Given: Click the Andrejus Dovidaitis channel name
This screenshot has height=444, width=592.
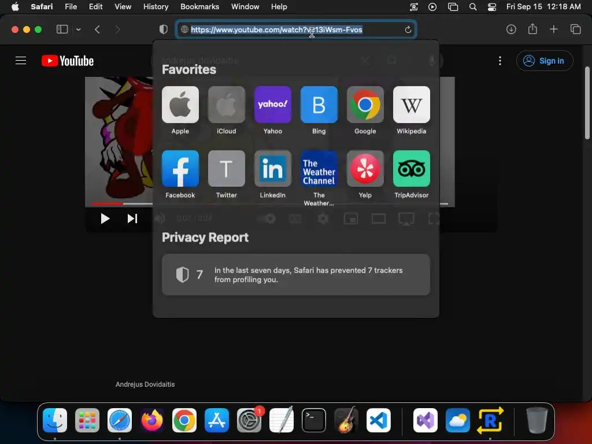Looking at the screenshot, I should tap(145, 384).
